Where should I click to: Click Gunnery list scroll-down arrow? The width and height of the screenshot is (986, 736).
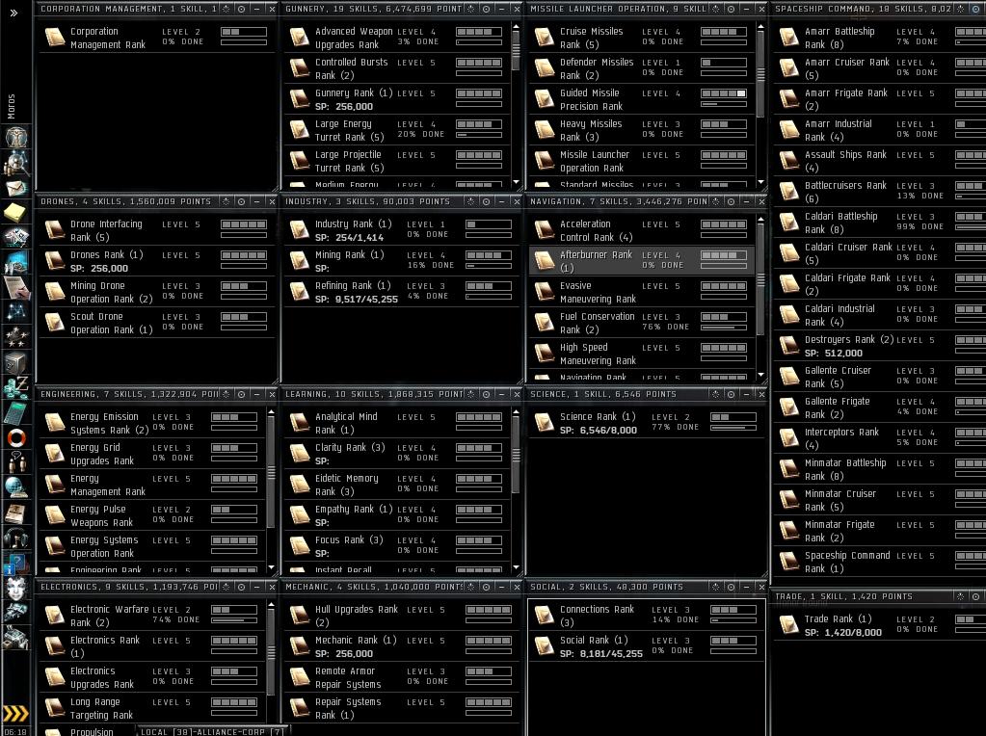click(x=517, y=182)
